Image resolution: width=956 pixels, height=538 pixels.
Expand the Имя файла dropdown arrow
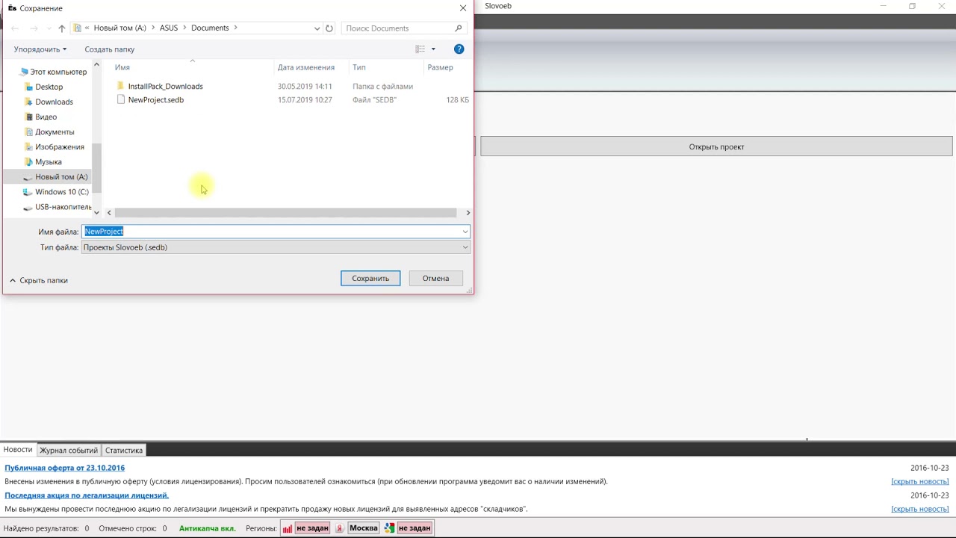tap(465, 232)
